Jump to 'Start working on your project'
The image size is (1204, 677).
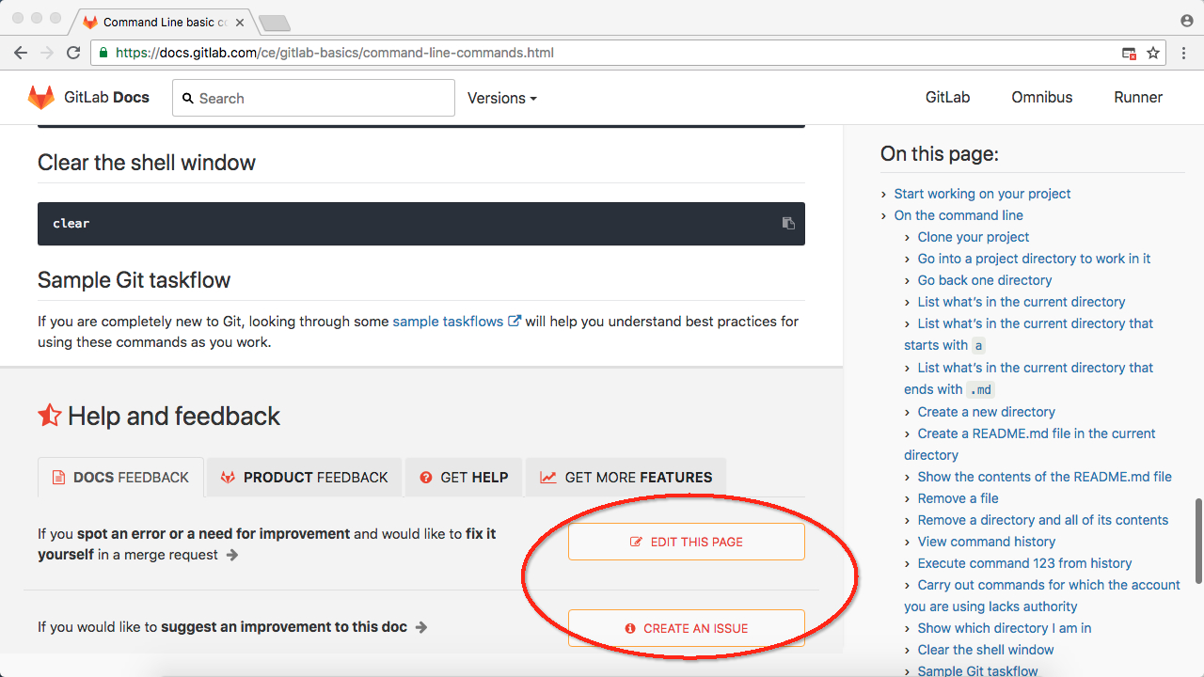tap(982, 194)
